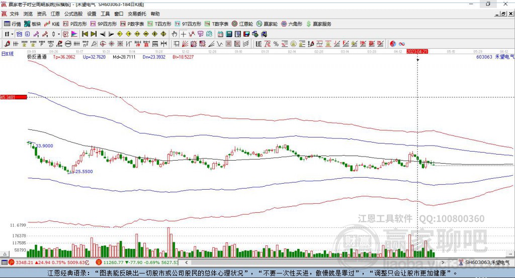
Task: Open the 交易委托 menu
Action: point(137,14)
